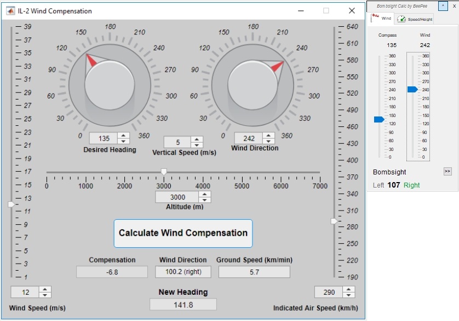Click the New Heading result 141.8
This screenshot has width=459, height=321.
(183, 305)
